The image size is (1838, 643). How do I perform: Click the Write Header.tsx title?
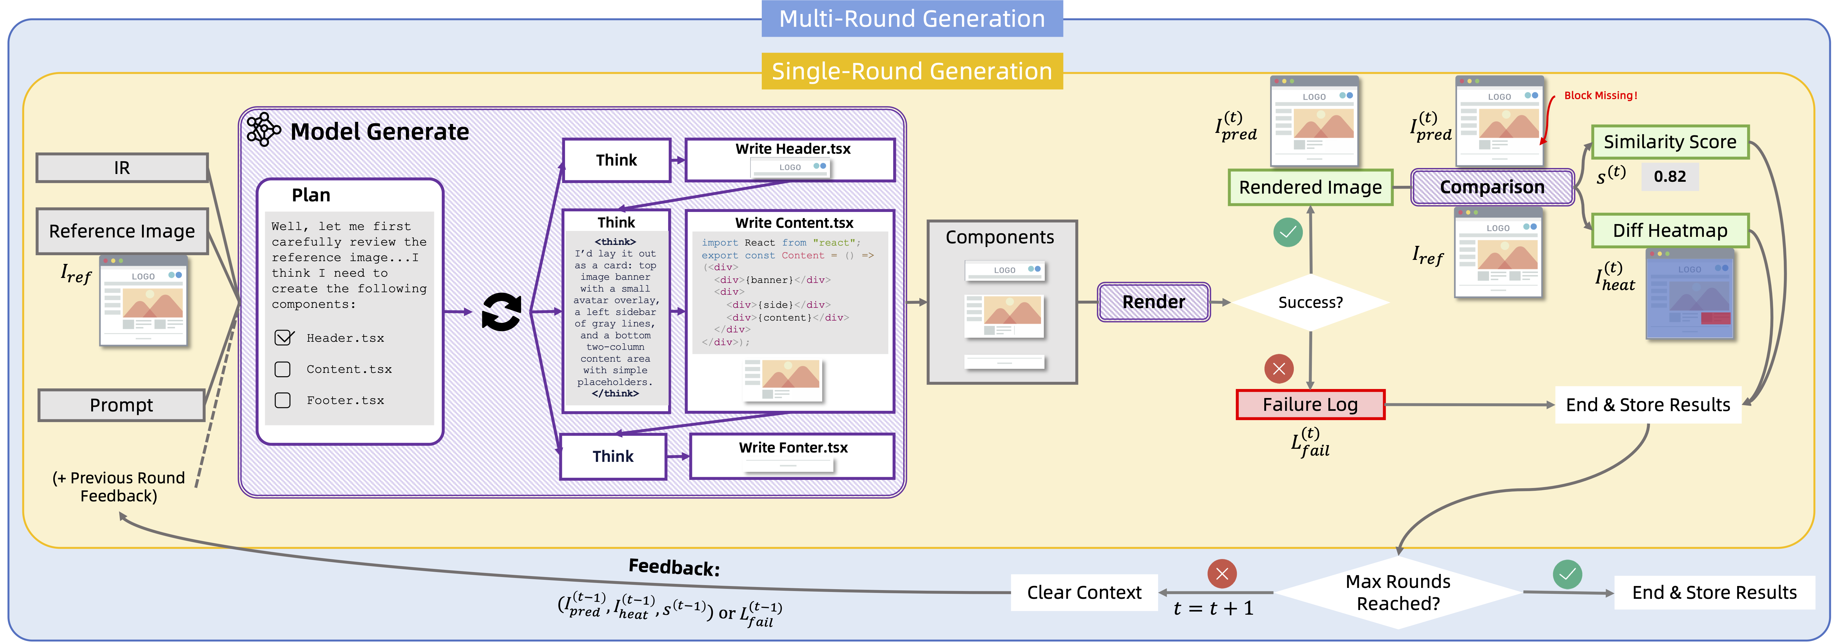[793, 148]
